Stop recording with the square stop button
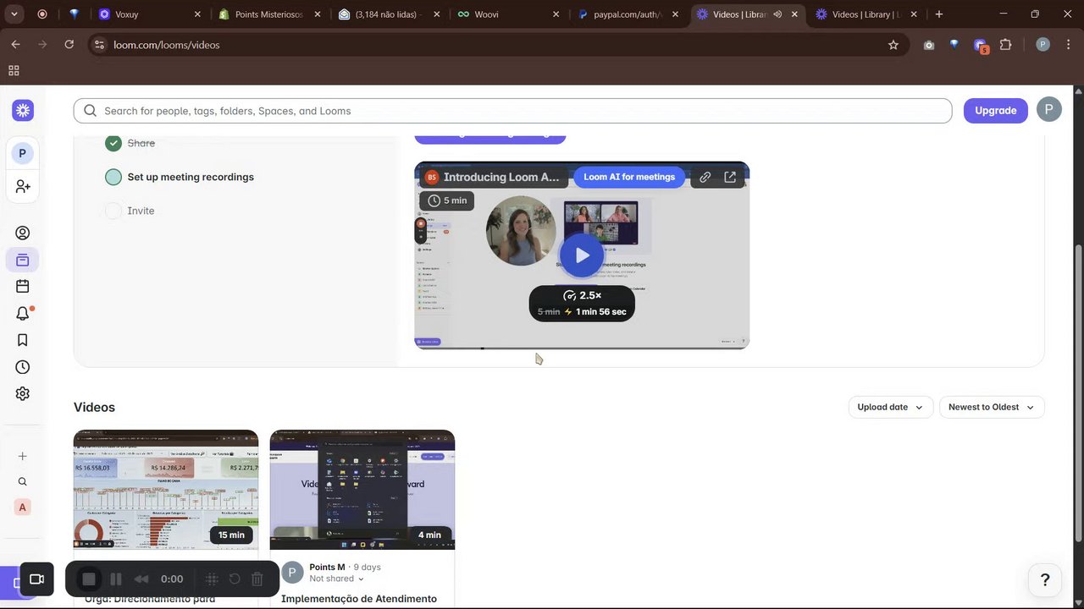1084x609 pixels. click(x=89, y=579)
